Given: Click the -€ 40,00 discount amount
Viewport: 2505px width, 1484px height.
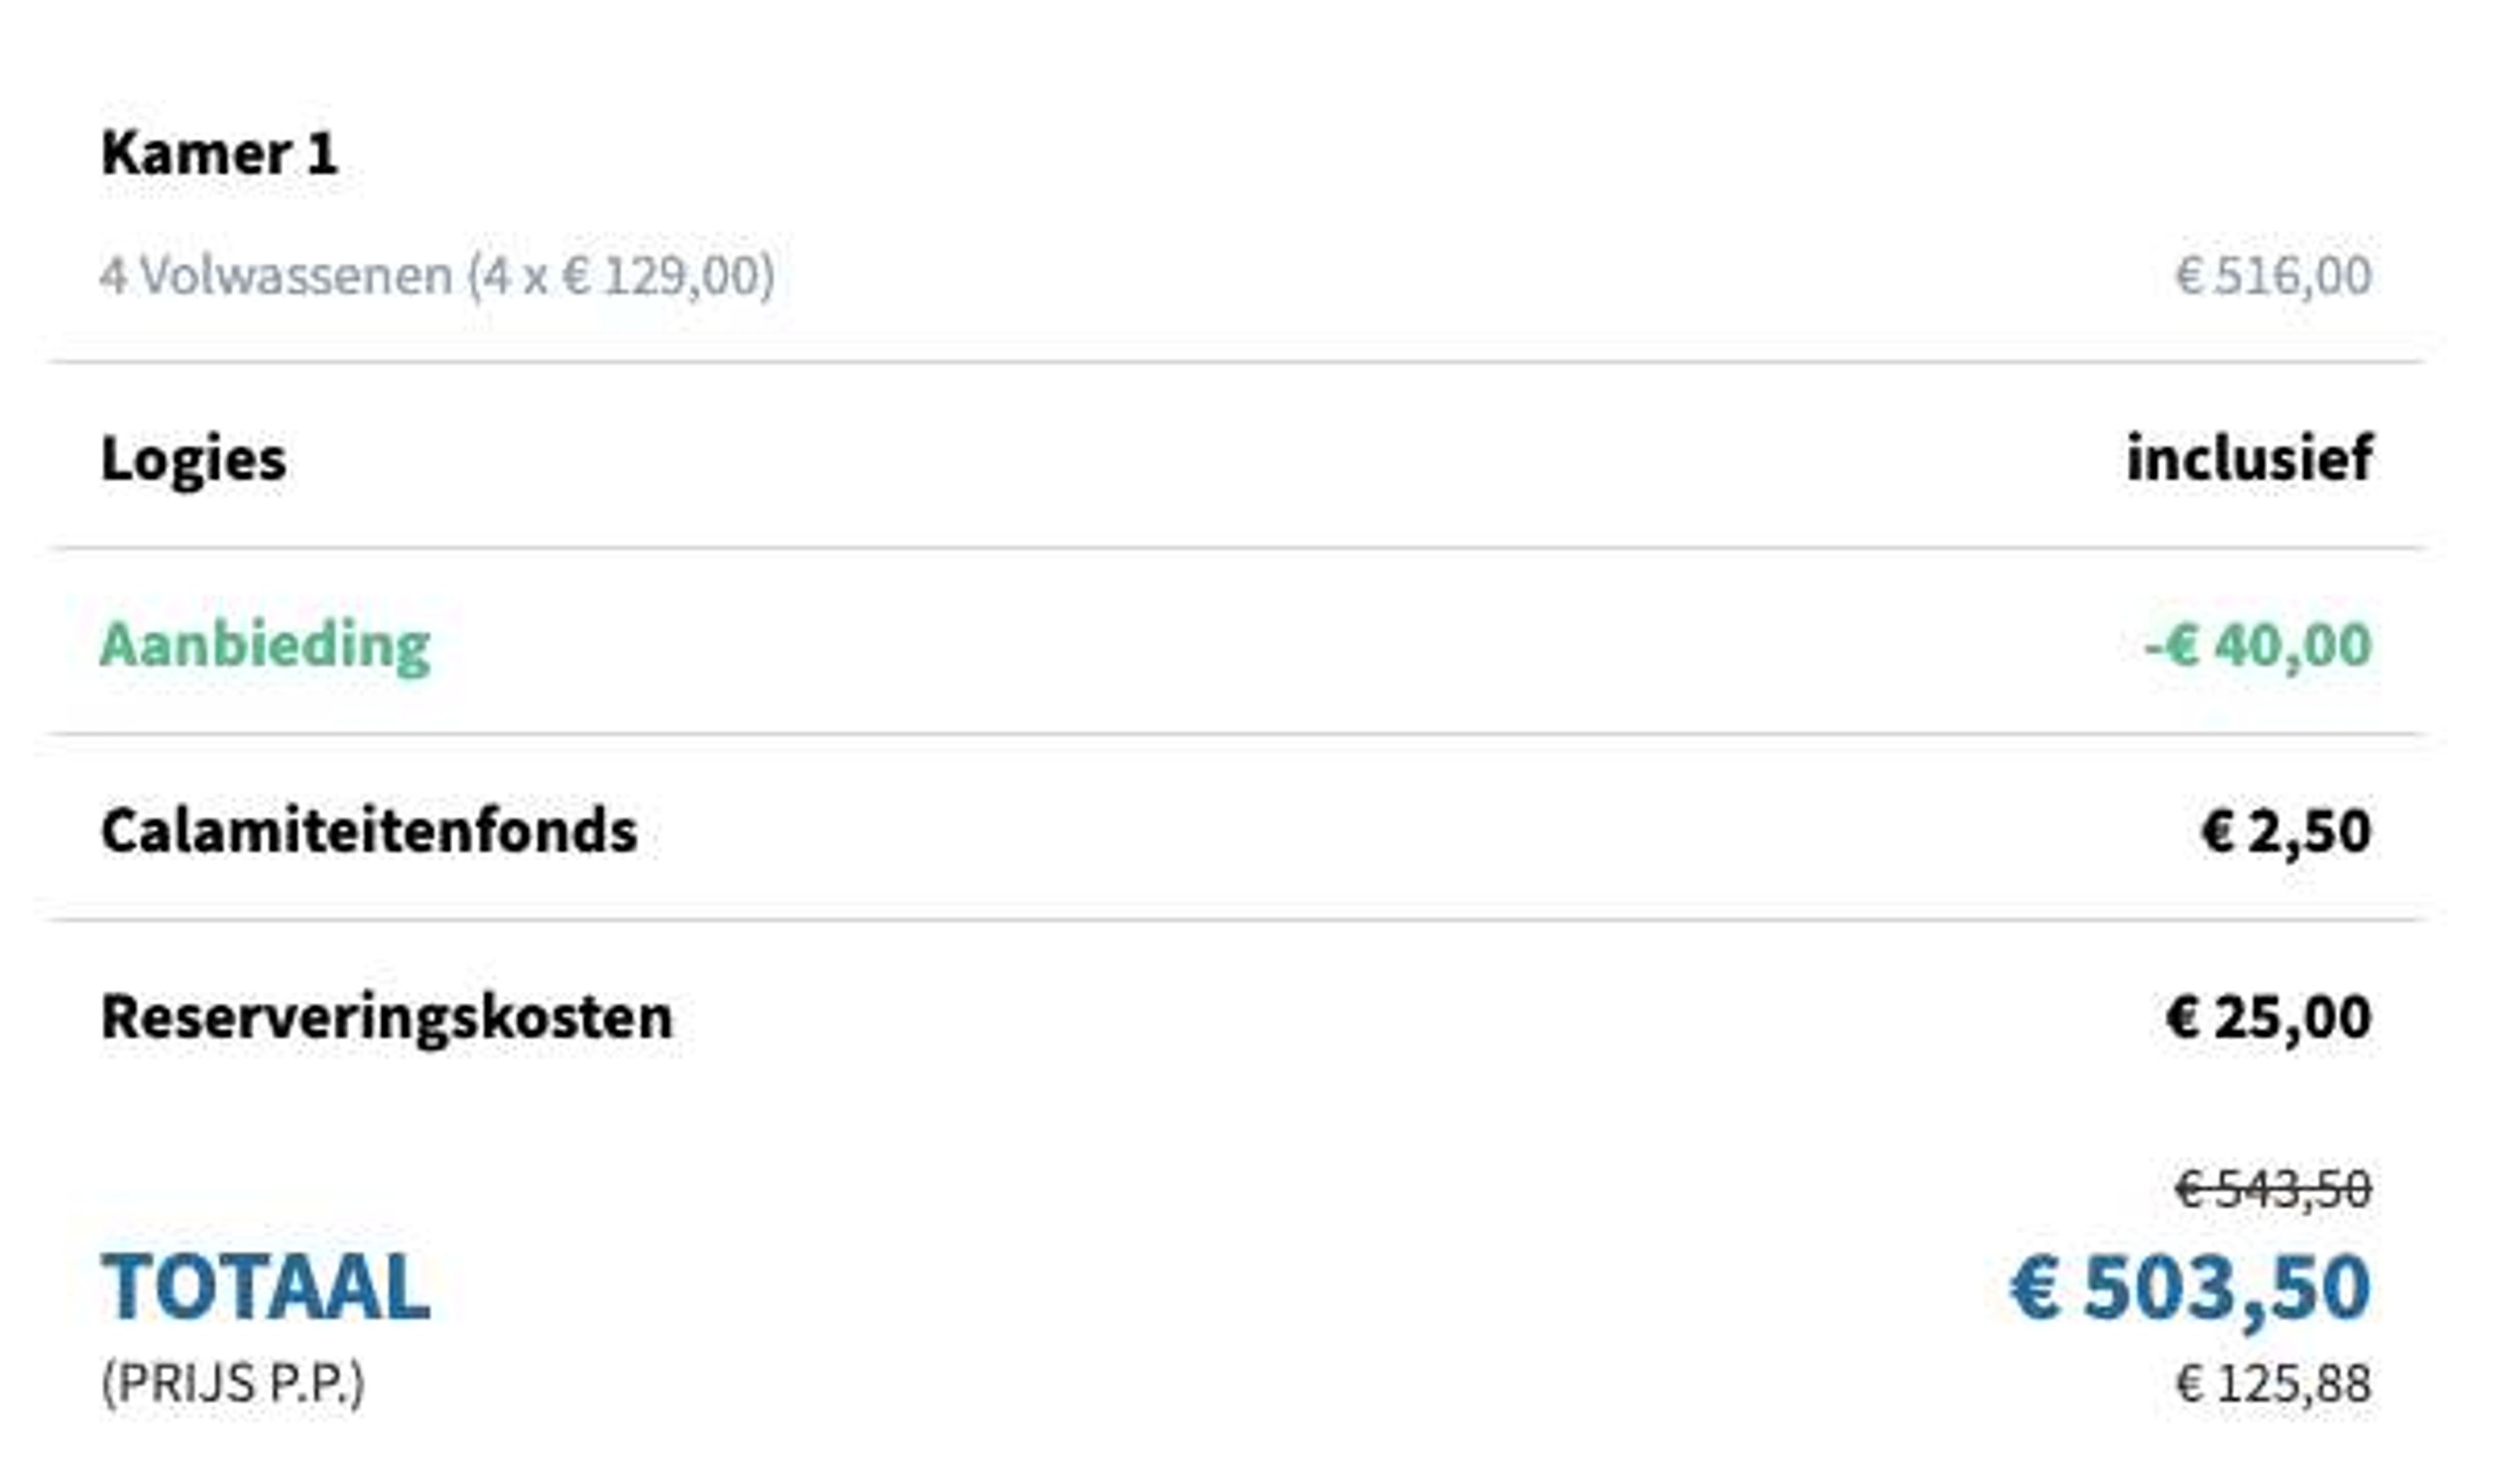Looking at the screenshot, I should pos(2258,645).
